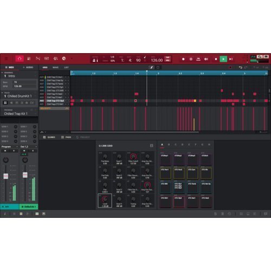Viewport: 271px width, 271px height.
Task: Collapse the Track section arrow
Action: tap(2, 93)
